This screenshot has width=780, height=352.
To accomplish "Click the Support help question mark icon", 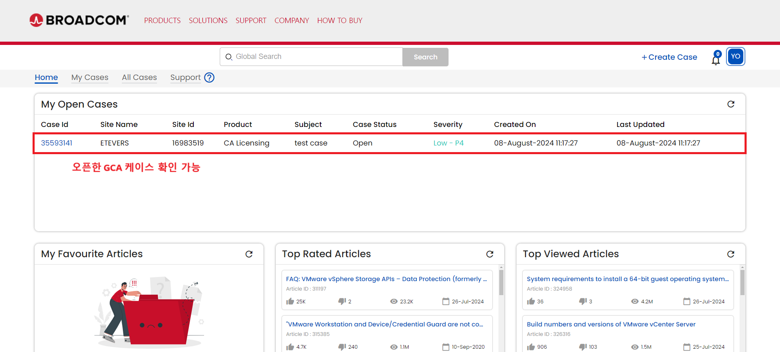I will pos(209,77).
